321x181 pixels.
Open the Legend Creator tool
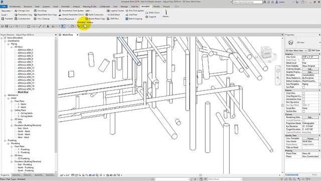(115, 11)
